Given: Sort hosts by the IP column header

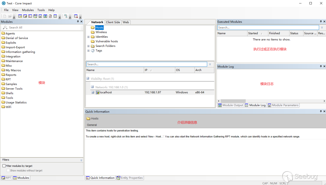Looking at the screenshot, I should click(159, 70).
